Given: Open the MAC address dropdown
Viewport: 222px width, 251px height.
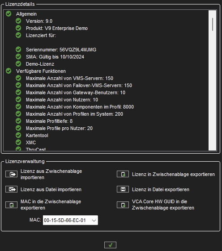Looking at the screenshot, I should pos(94,220).
